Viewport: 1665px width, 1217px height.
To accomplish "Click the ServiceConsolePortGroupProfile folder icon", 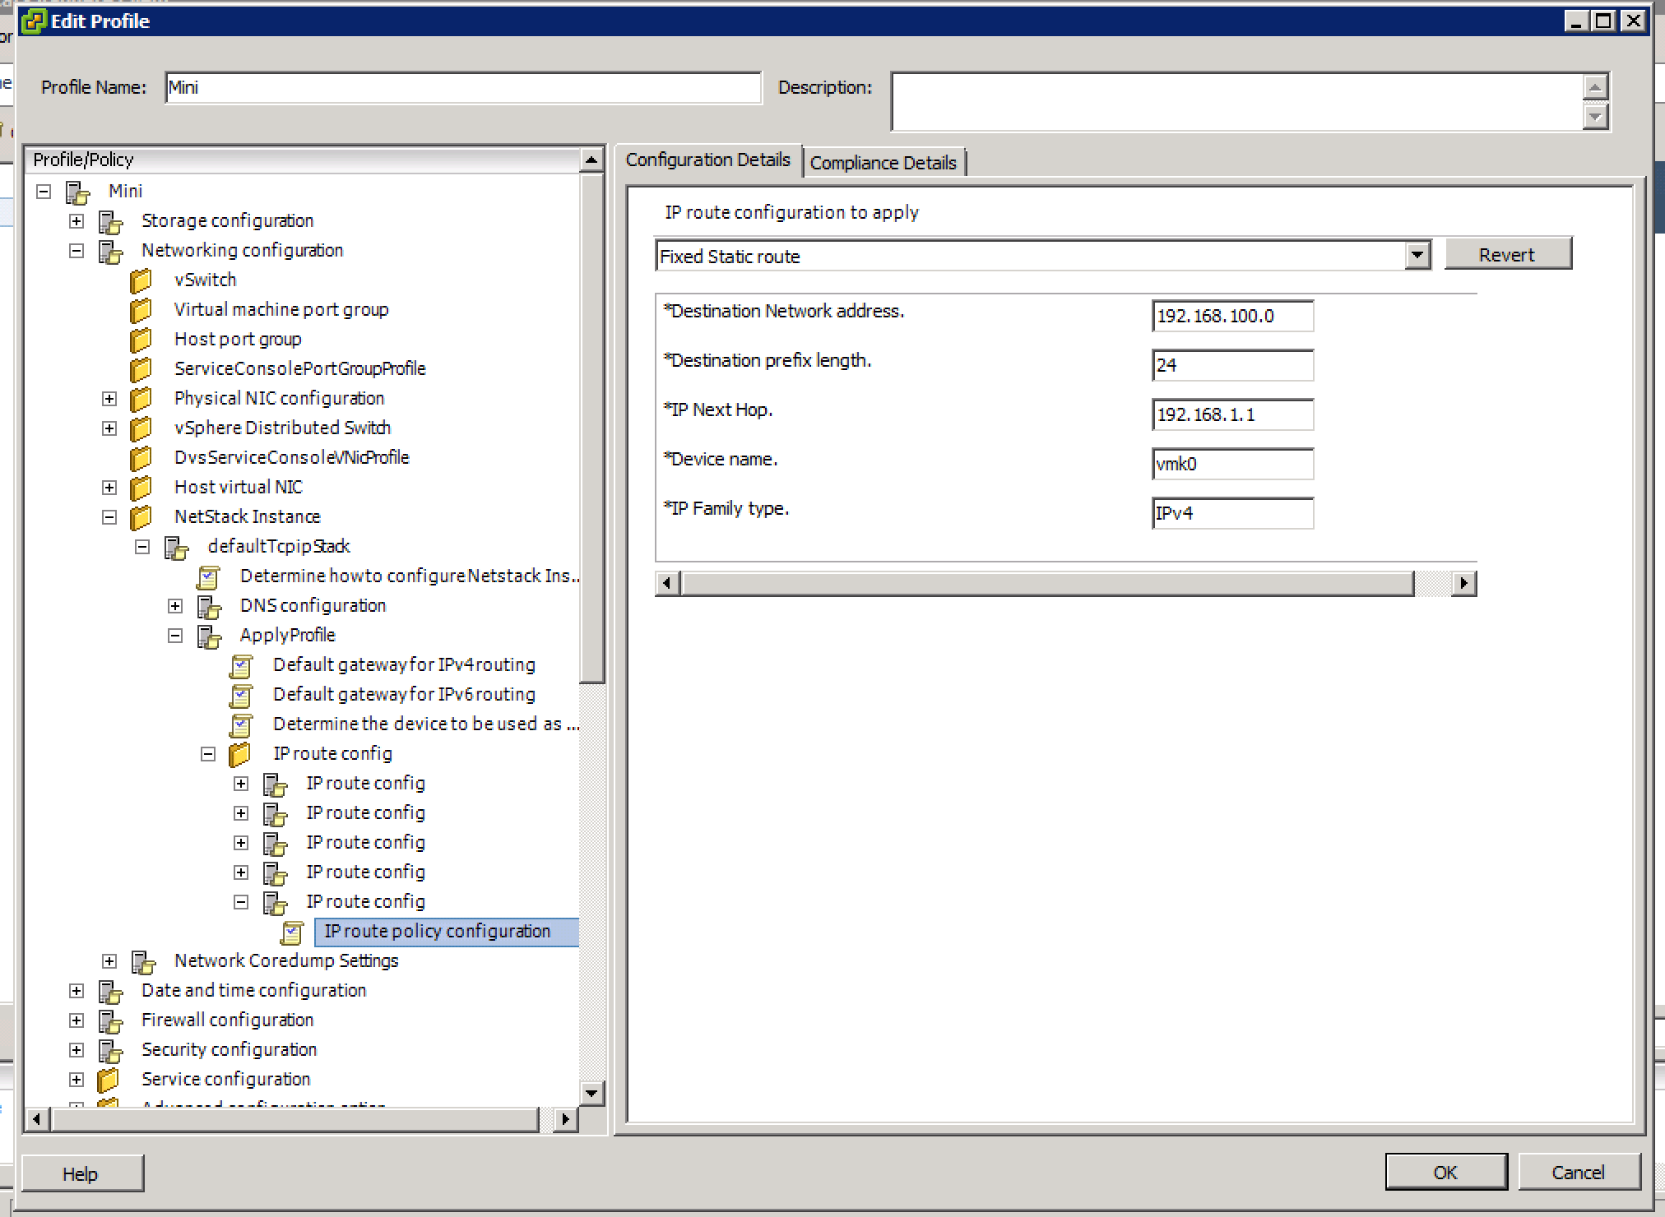I will click(x=141, y=368).
